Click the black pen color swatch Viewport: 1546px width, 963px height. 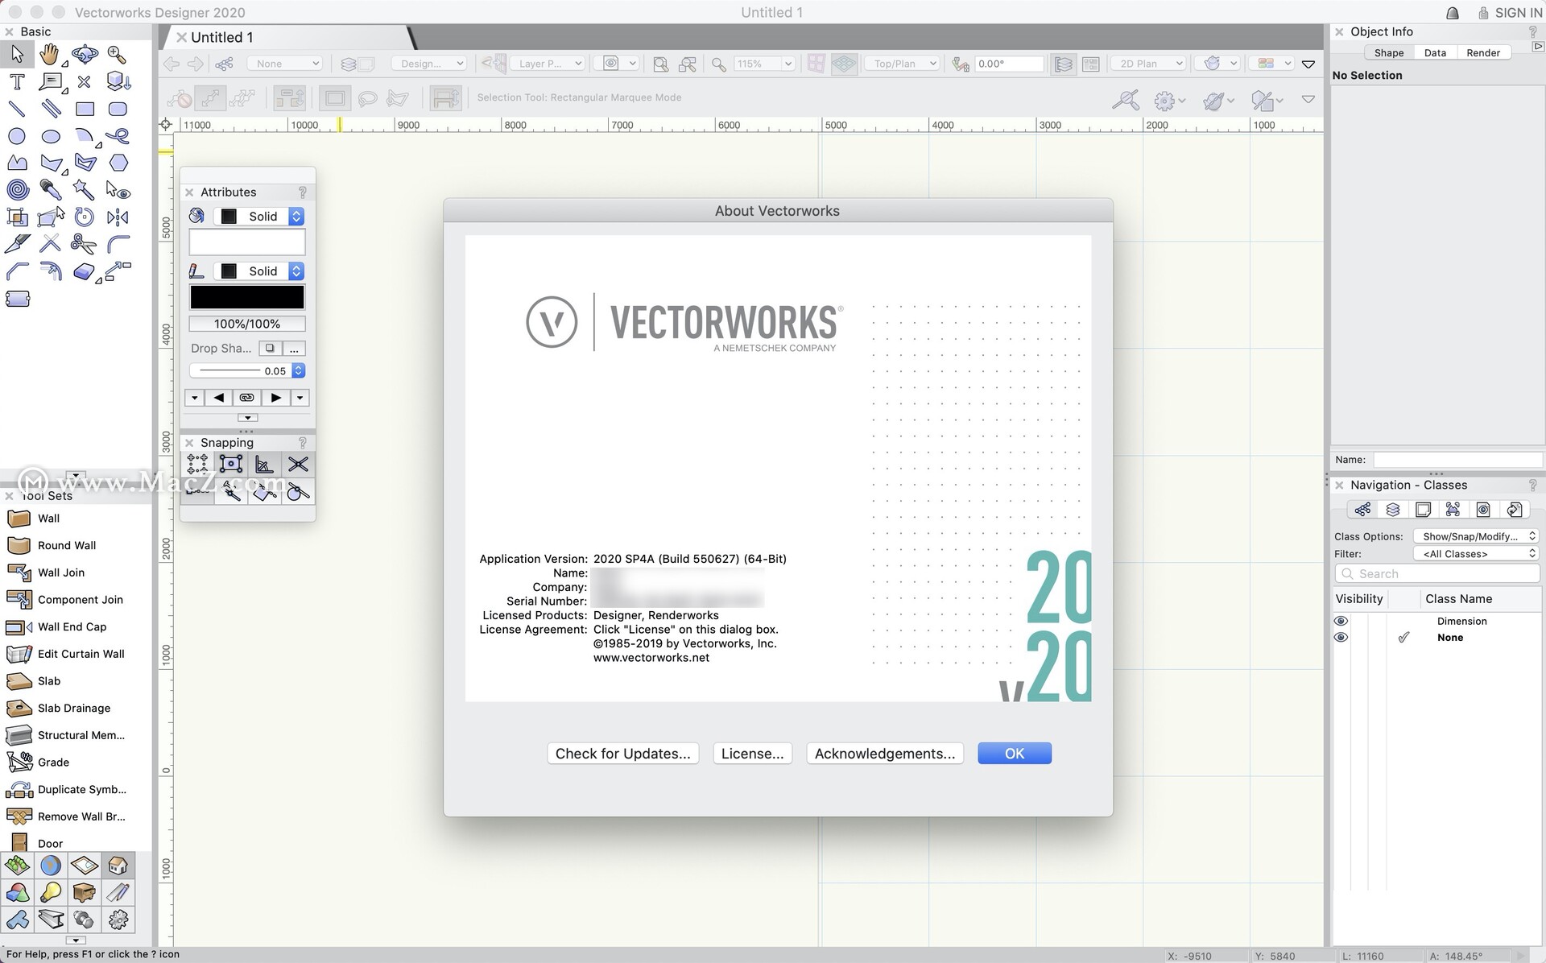[x=247, y=297]
